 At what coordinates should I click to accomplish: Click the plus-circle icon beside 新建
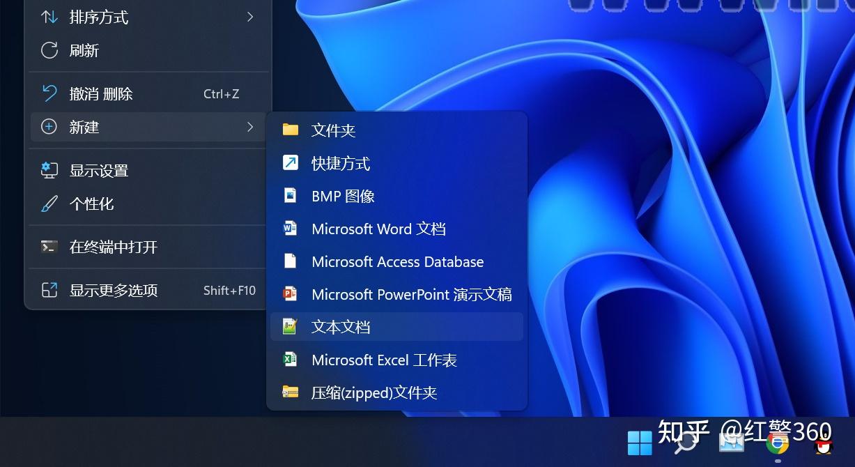coord(49,127)
